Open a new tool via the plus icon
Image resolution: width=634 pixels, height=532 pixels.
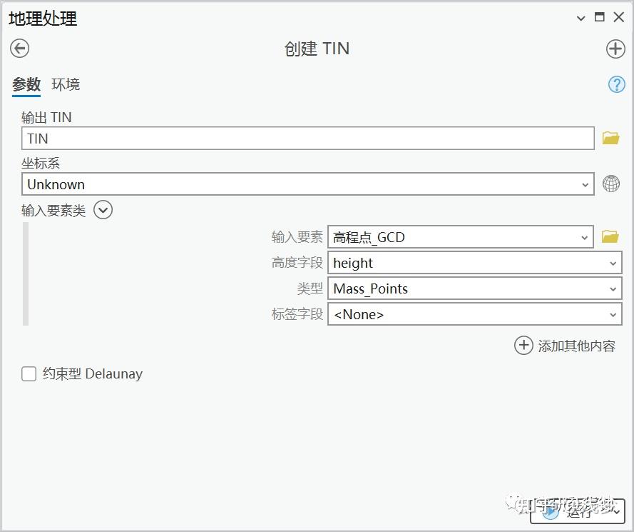(615, 49)
